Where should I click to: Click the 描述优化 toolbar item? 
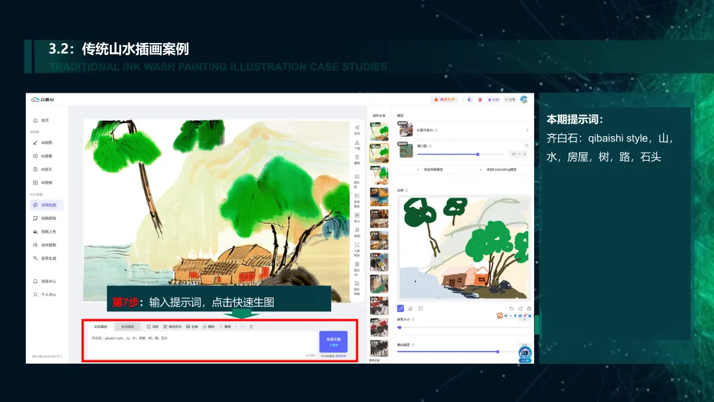[172, 327]
